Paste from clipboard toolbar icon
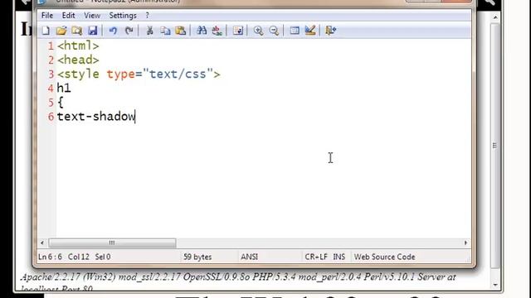531x298 pixels. 181,31
